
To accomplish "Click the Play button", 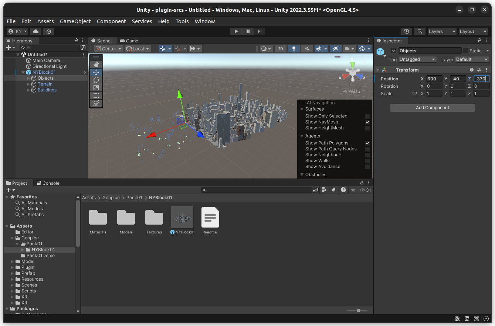I will point(236,31).
